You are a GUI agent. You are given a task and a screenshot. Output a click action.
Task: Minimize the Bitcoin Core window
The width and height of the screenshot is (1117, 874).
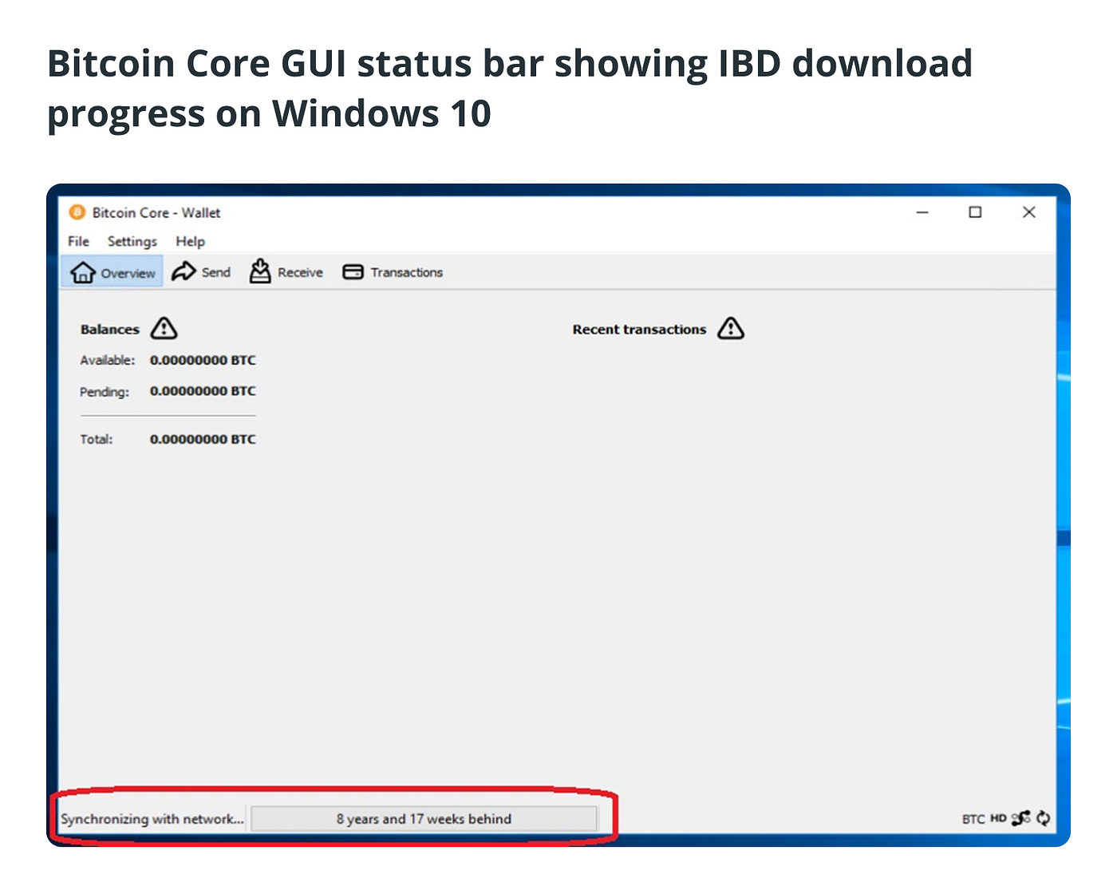922,212
